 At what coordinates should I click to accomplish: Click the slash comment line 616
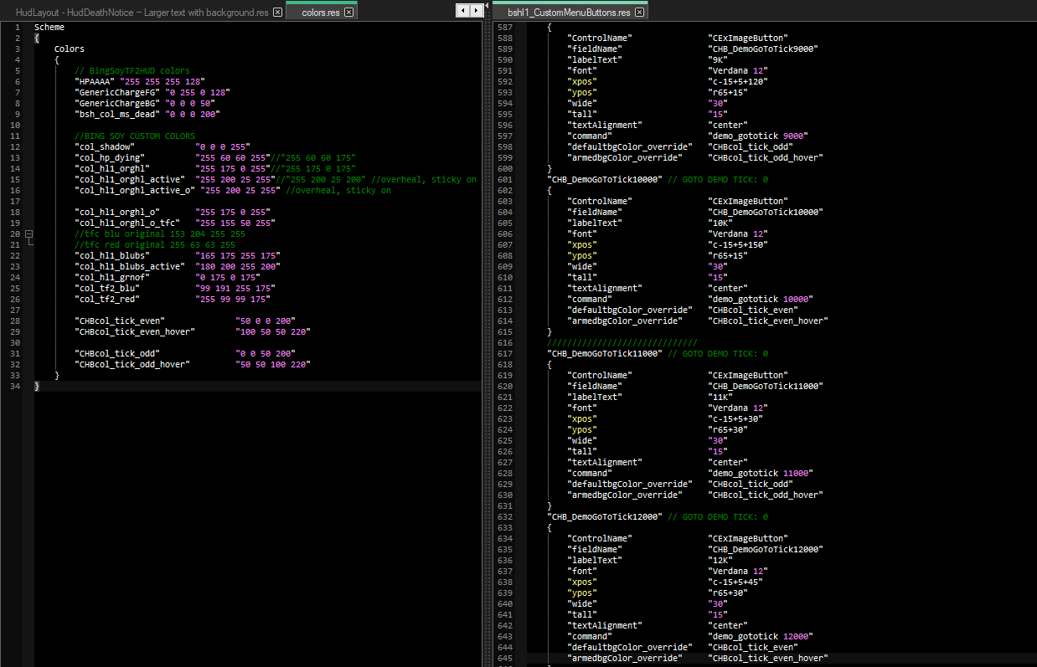622,343
